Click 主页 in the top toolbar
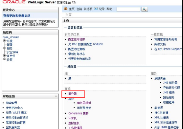The image size is (183, 129). (72, 9)
